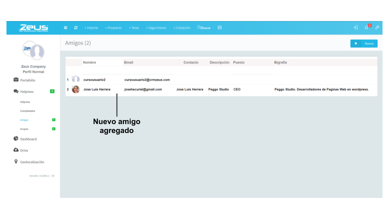The width and height of the screenshot is (389, 219).
Task: Select the cursousuario2 name cell
Action: [x=94, y=80]
